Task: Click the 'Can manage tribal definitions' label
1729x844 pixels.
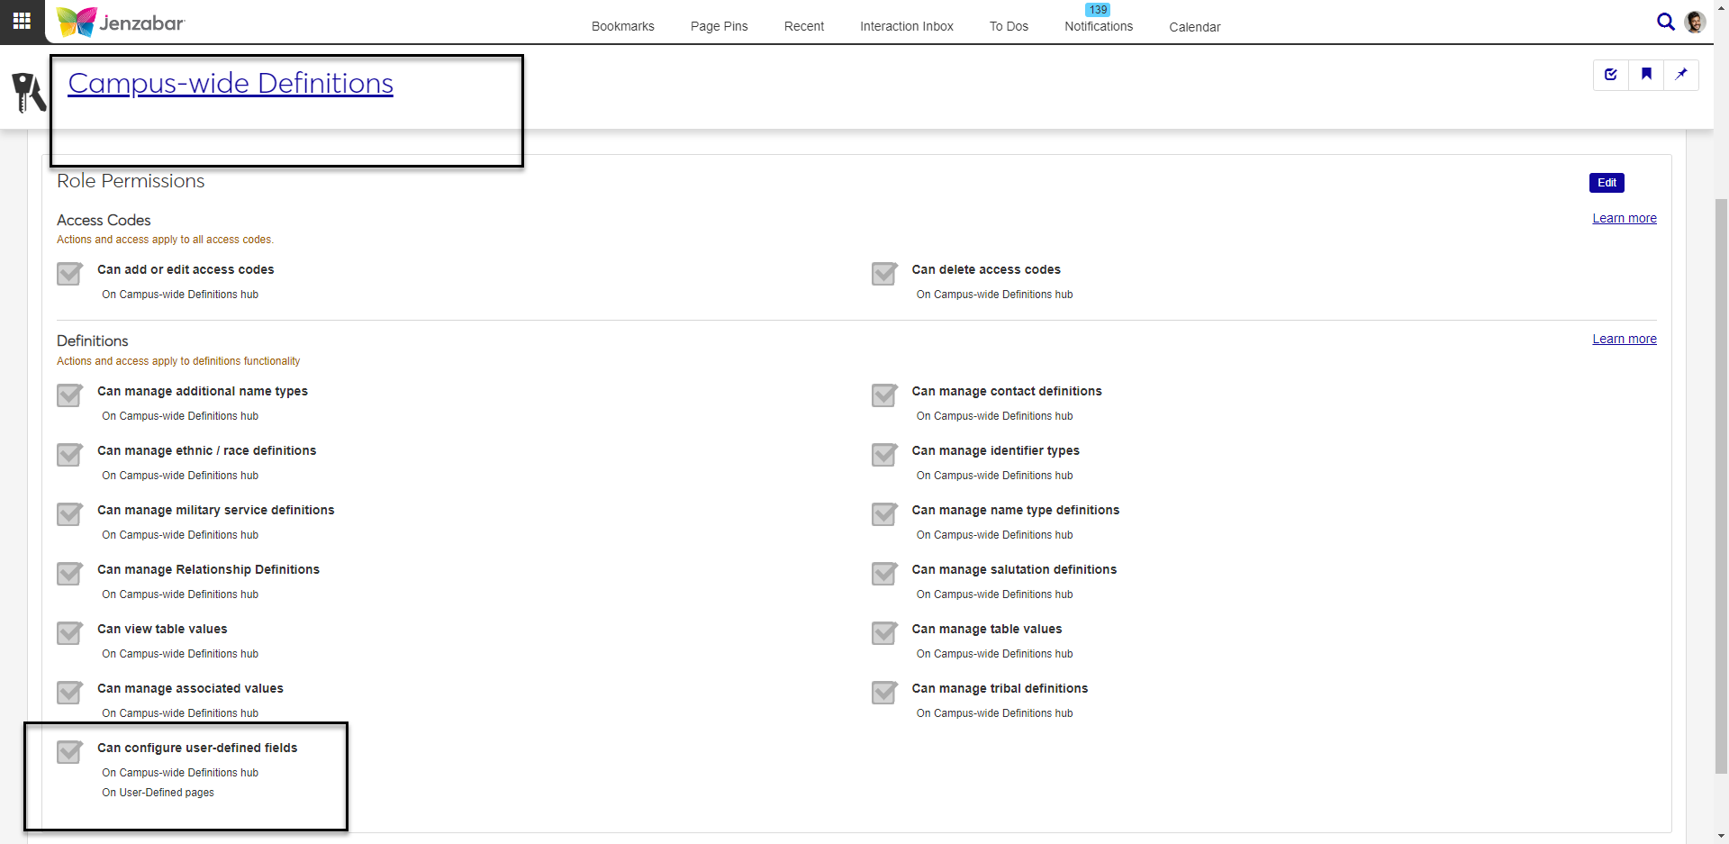Action: [x=1000, y=688]
